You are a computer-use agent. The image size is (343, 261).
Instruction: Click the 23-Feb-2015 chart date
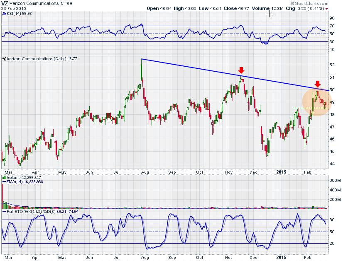click(x=14, y=9)
